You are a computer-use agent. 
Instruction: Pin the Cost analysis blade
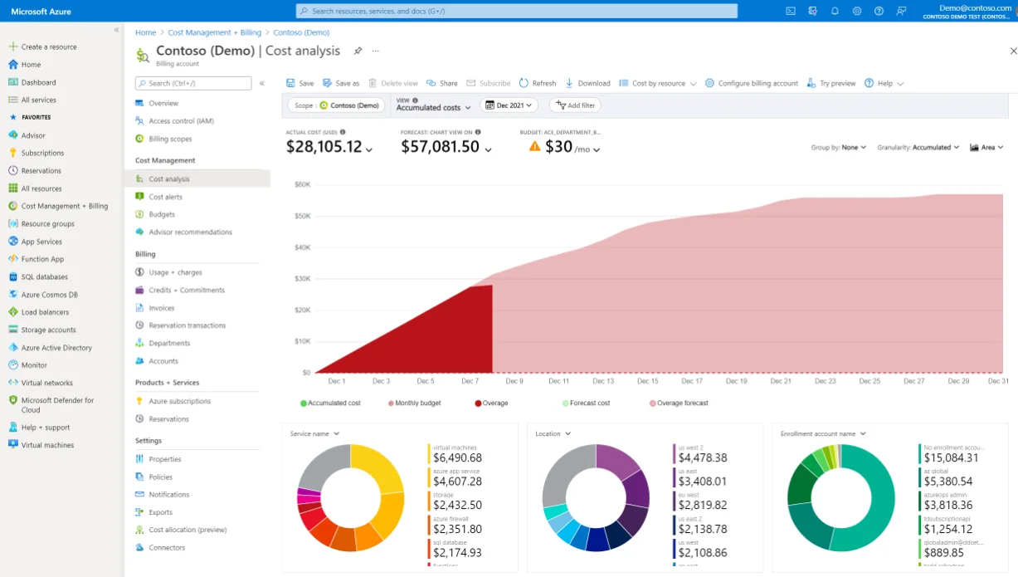click(x=358, y=51)
